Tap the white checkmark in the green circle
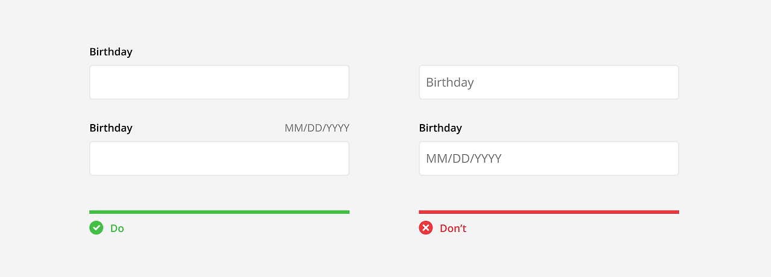 point(96,228)
